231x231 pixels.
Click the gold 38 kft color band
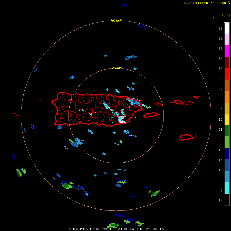point(227,109)
